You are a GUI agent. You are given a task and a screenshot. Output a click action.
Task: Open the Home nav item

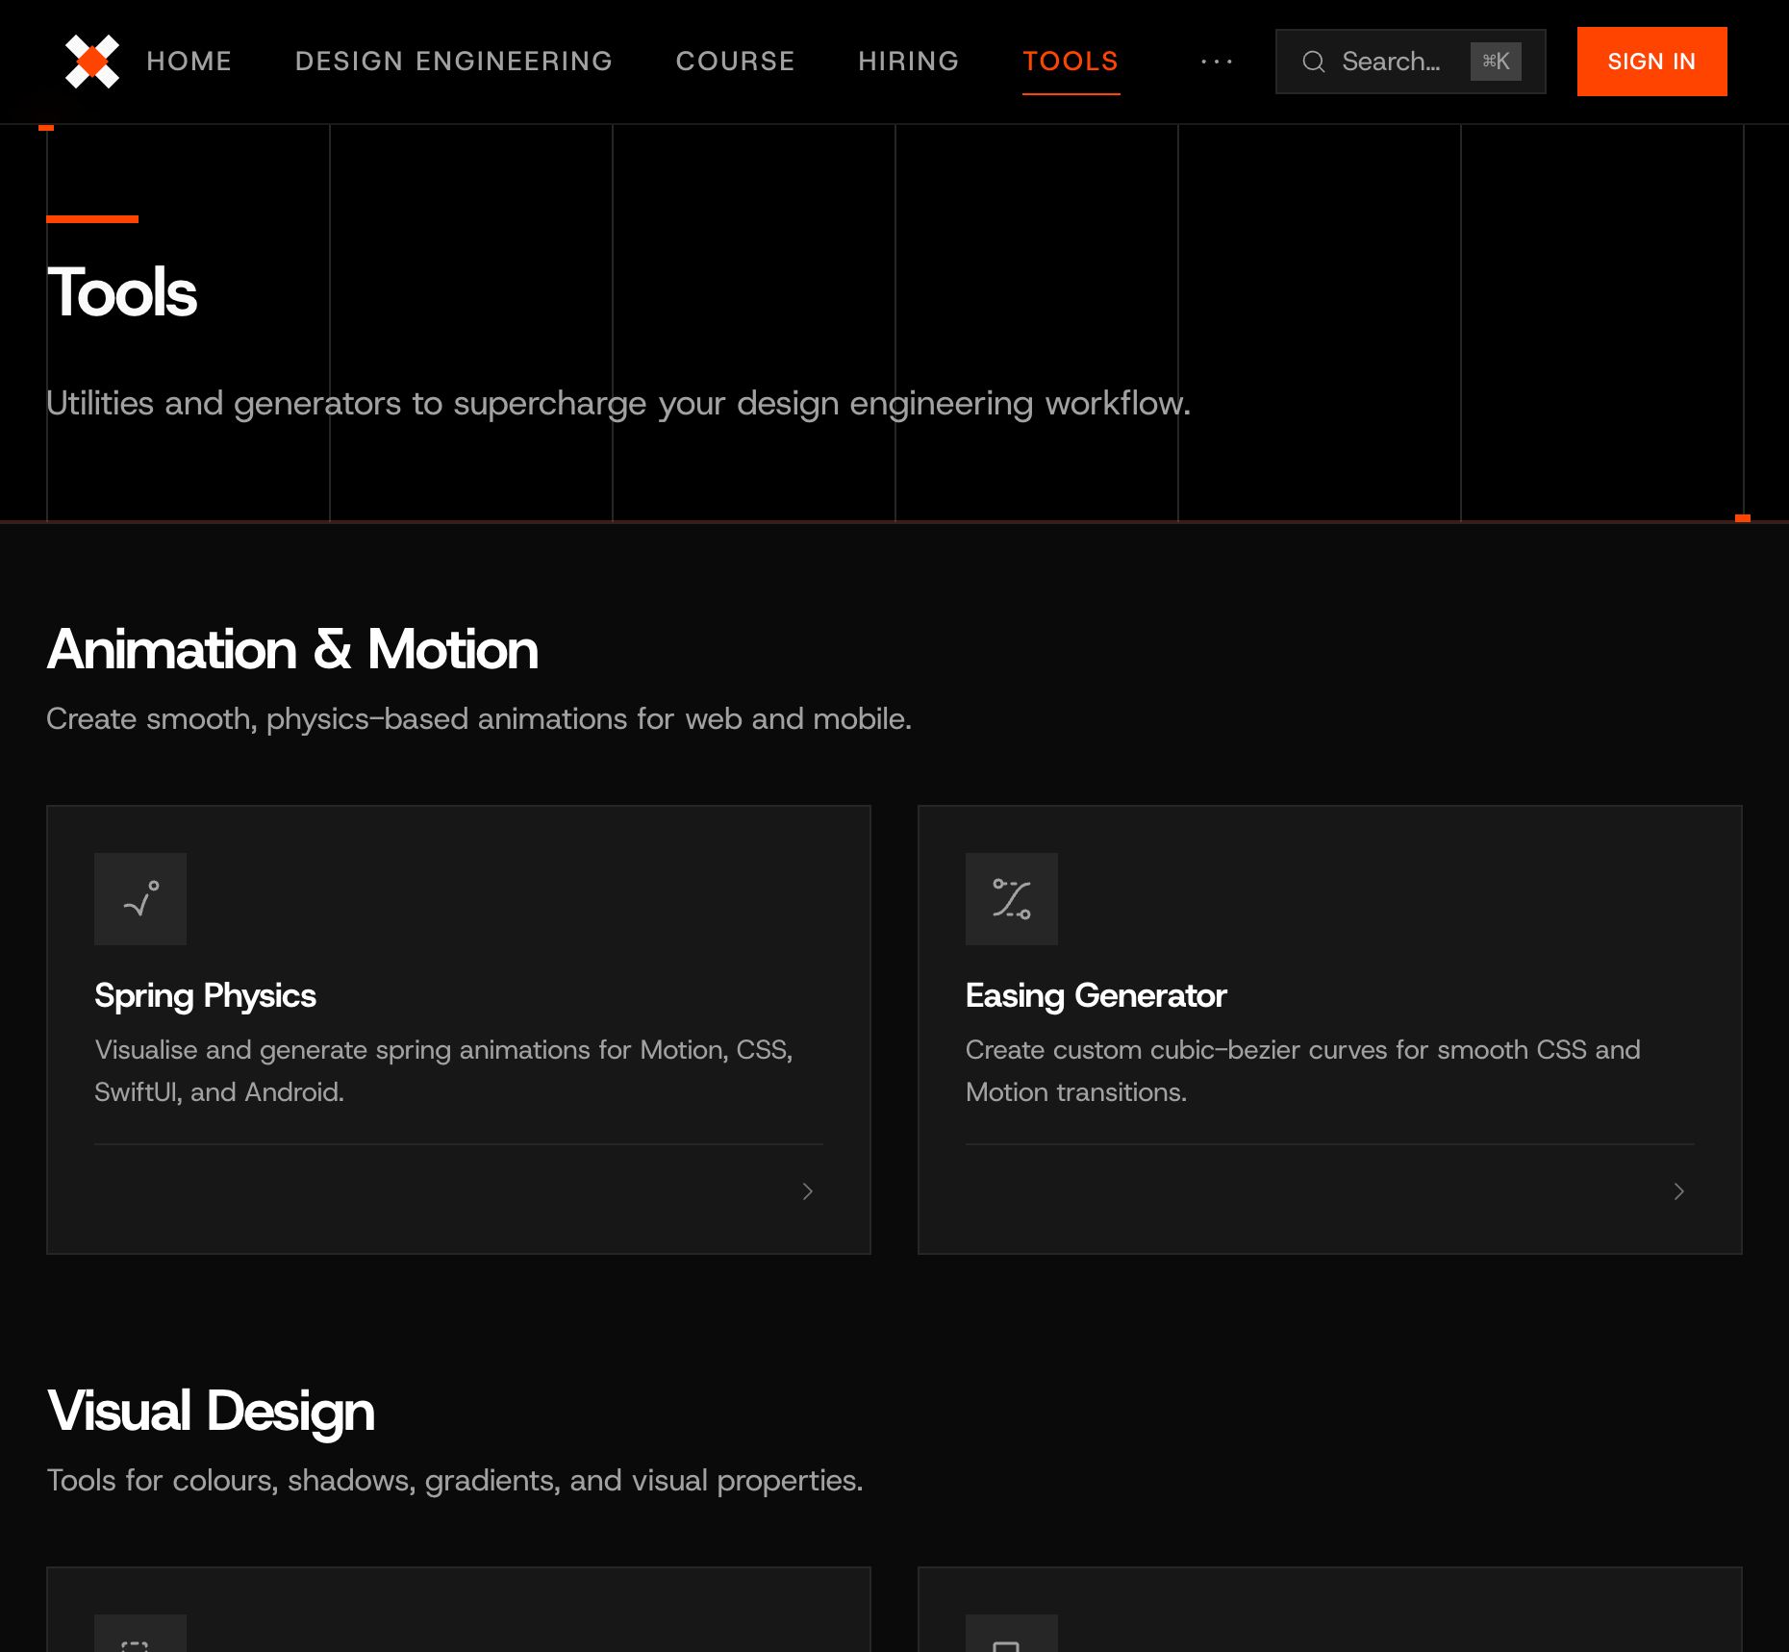click(189, 62)
